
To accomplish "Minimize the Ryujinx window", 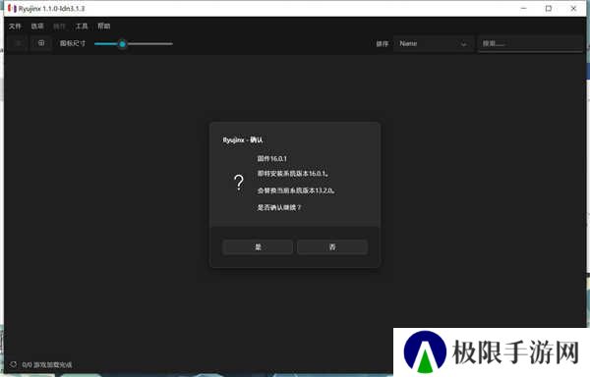I will coord(523,8).
